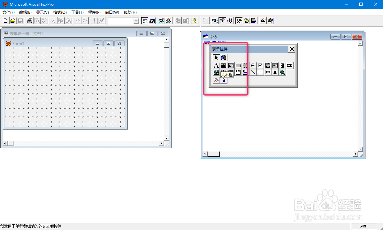Click the View Classes books icon
The width and height of the screenshot is (383, 230).
point(224,57)
